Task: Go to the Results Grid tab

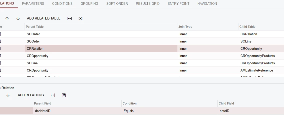Action: click(148, 3)
